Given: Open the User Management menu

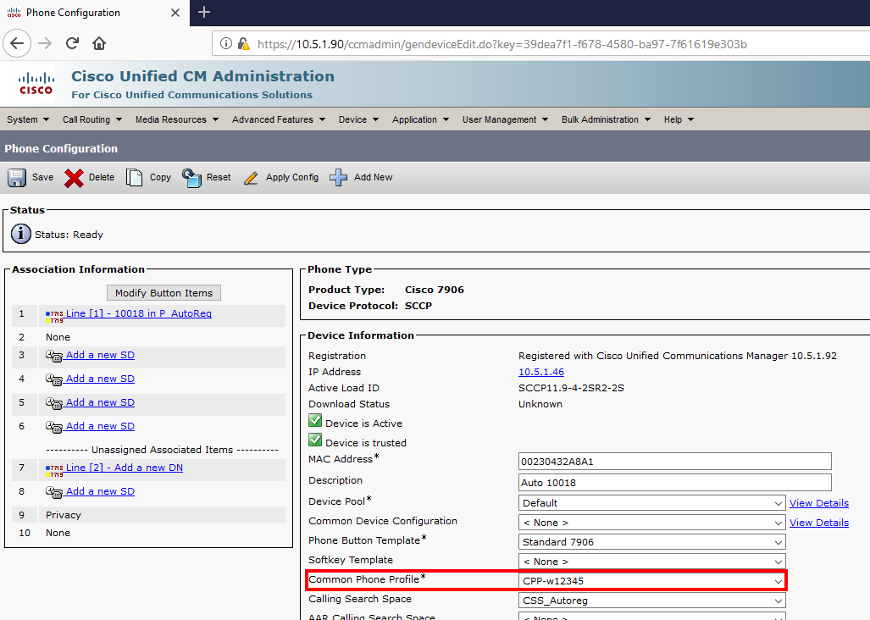Looking at the screenshot, I should [x=505, y=119].
